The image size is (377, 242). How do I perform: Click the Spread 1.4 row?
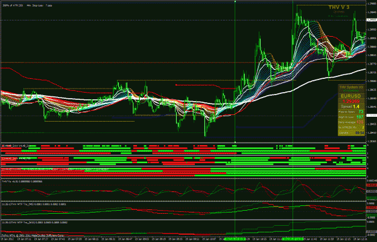point(351,107)
